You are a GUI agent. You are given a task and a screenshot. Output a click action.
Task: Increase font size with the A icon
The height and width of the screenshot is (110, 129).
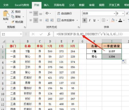pyautogui.click(x=127, y=13)
